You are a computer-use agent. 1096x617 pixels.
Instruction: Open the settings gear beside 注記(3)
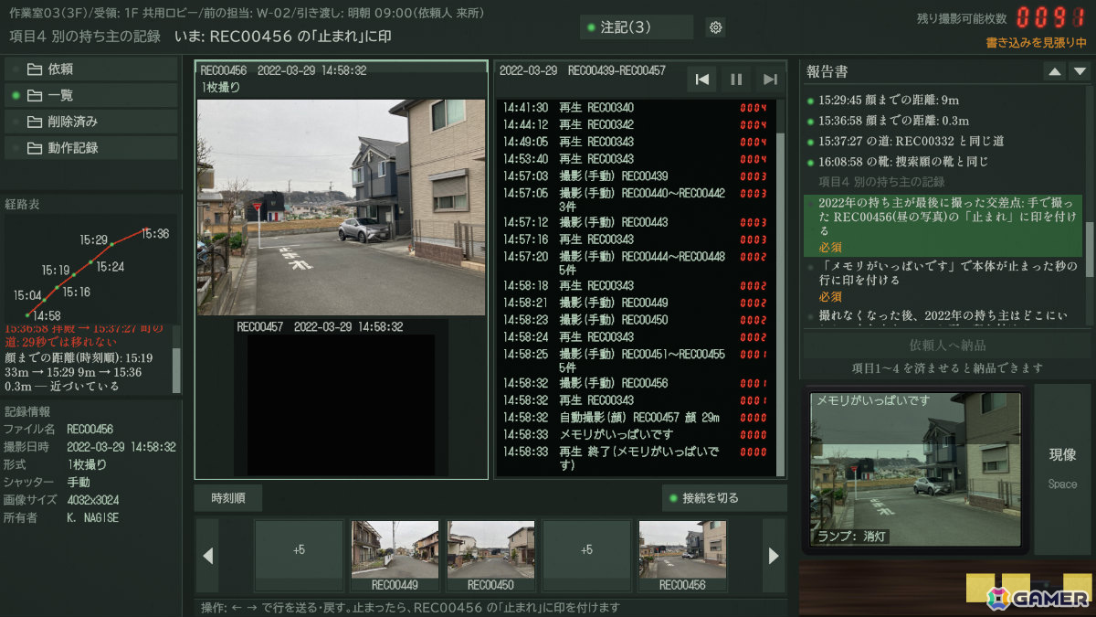716,27
